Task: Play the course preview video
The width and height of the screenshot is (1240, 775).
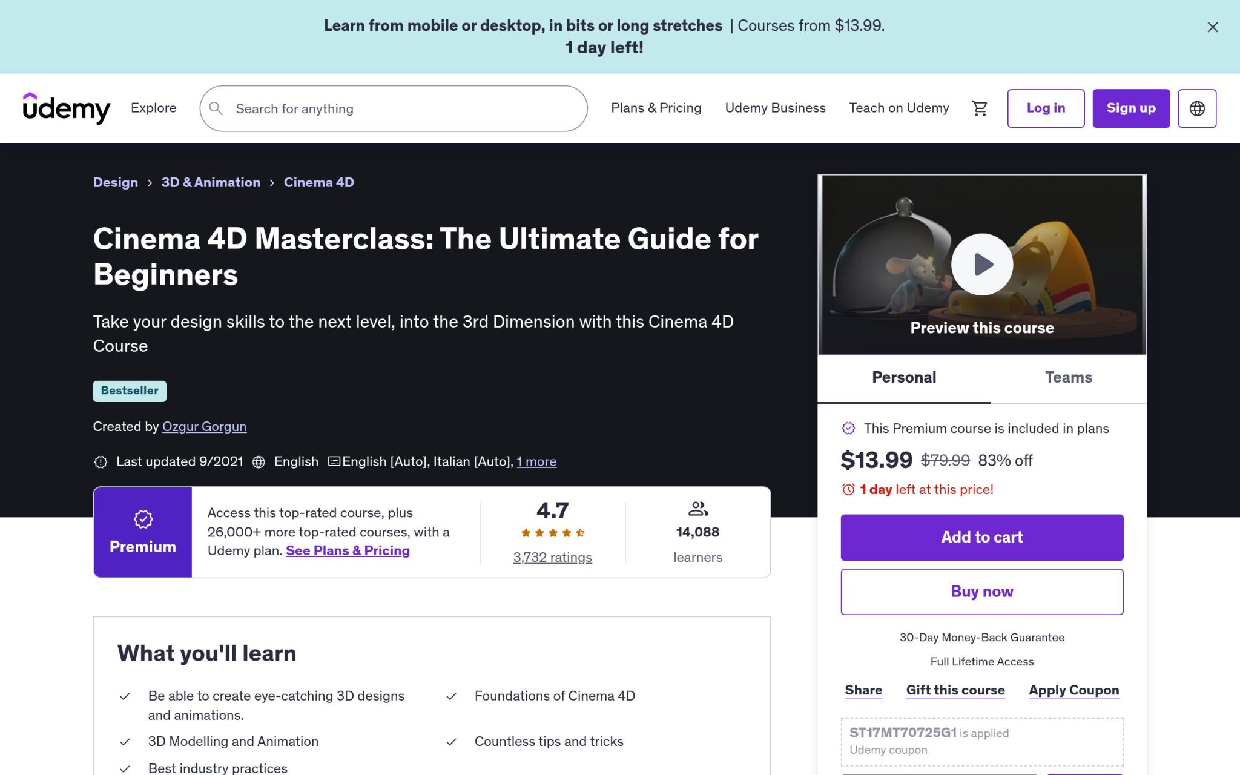Action: tap(982, 265)
